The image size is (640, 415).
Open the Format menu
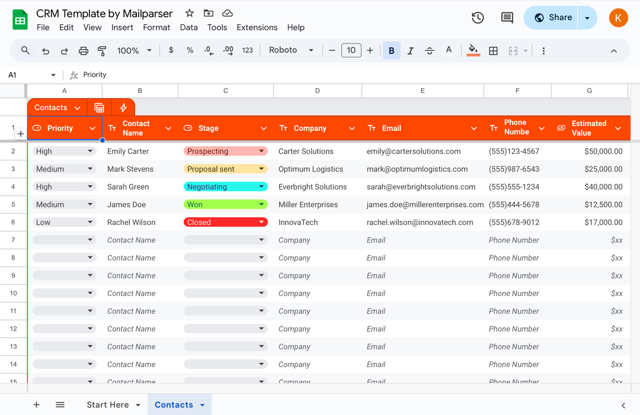pos(156,27)
